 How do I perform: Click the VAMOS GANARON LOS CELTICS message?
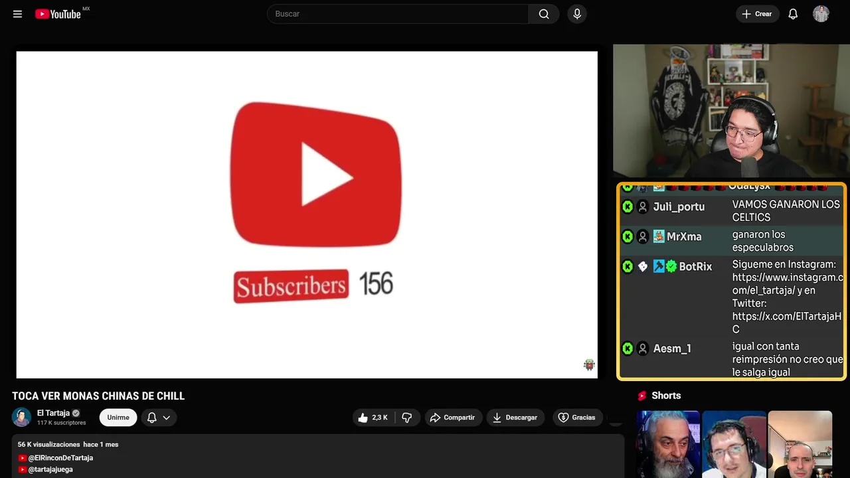tap(786, 210)
